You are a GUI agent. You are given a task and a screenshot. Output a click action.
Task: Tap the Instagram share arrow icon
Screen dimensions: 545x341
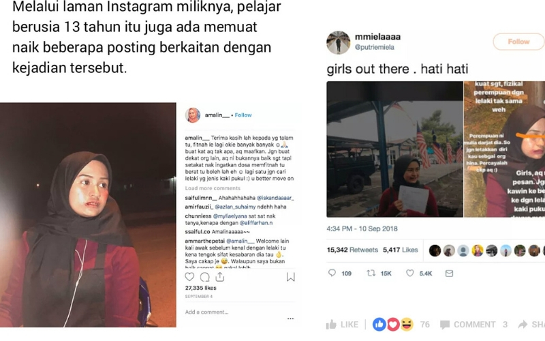(219, 277)
